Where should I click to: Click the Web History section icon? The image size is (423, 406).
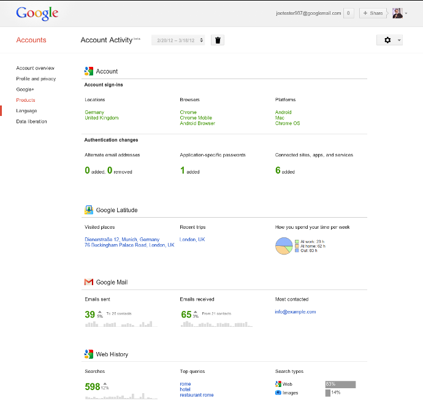(x=89, y=354)
